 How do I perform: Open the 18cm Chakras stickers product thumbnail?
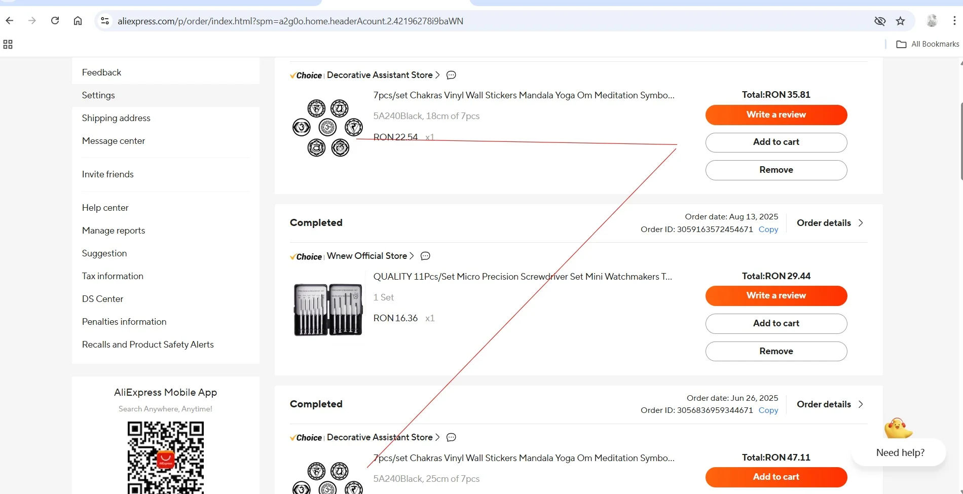click(327, 127)
